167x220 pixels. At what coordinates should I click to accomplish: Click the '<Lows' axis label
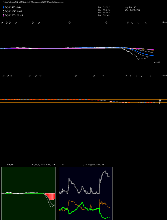click(x=164, y=75)
